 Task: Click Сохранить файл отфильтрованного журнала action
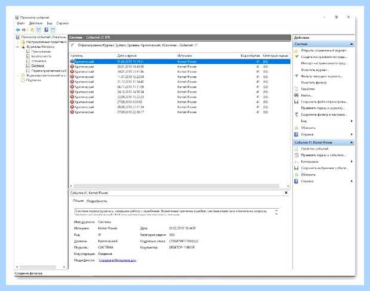pos(323,101)
